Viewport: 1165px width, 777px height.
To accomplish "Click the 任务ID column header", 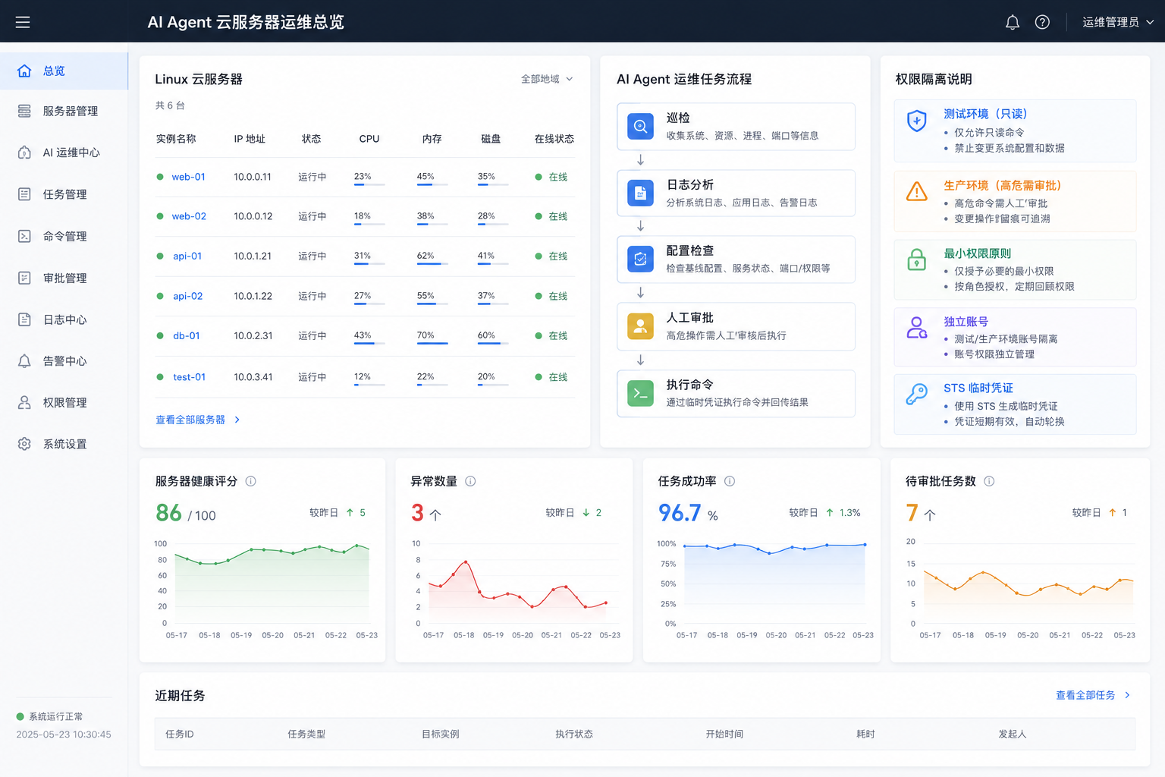I will click(x=180, y=734).
